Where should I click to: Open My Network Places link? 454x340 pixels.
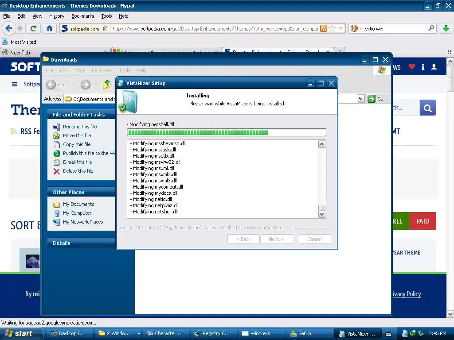83,222
